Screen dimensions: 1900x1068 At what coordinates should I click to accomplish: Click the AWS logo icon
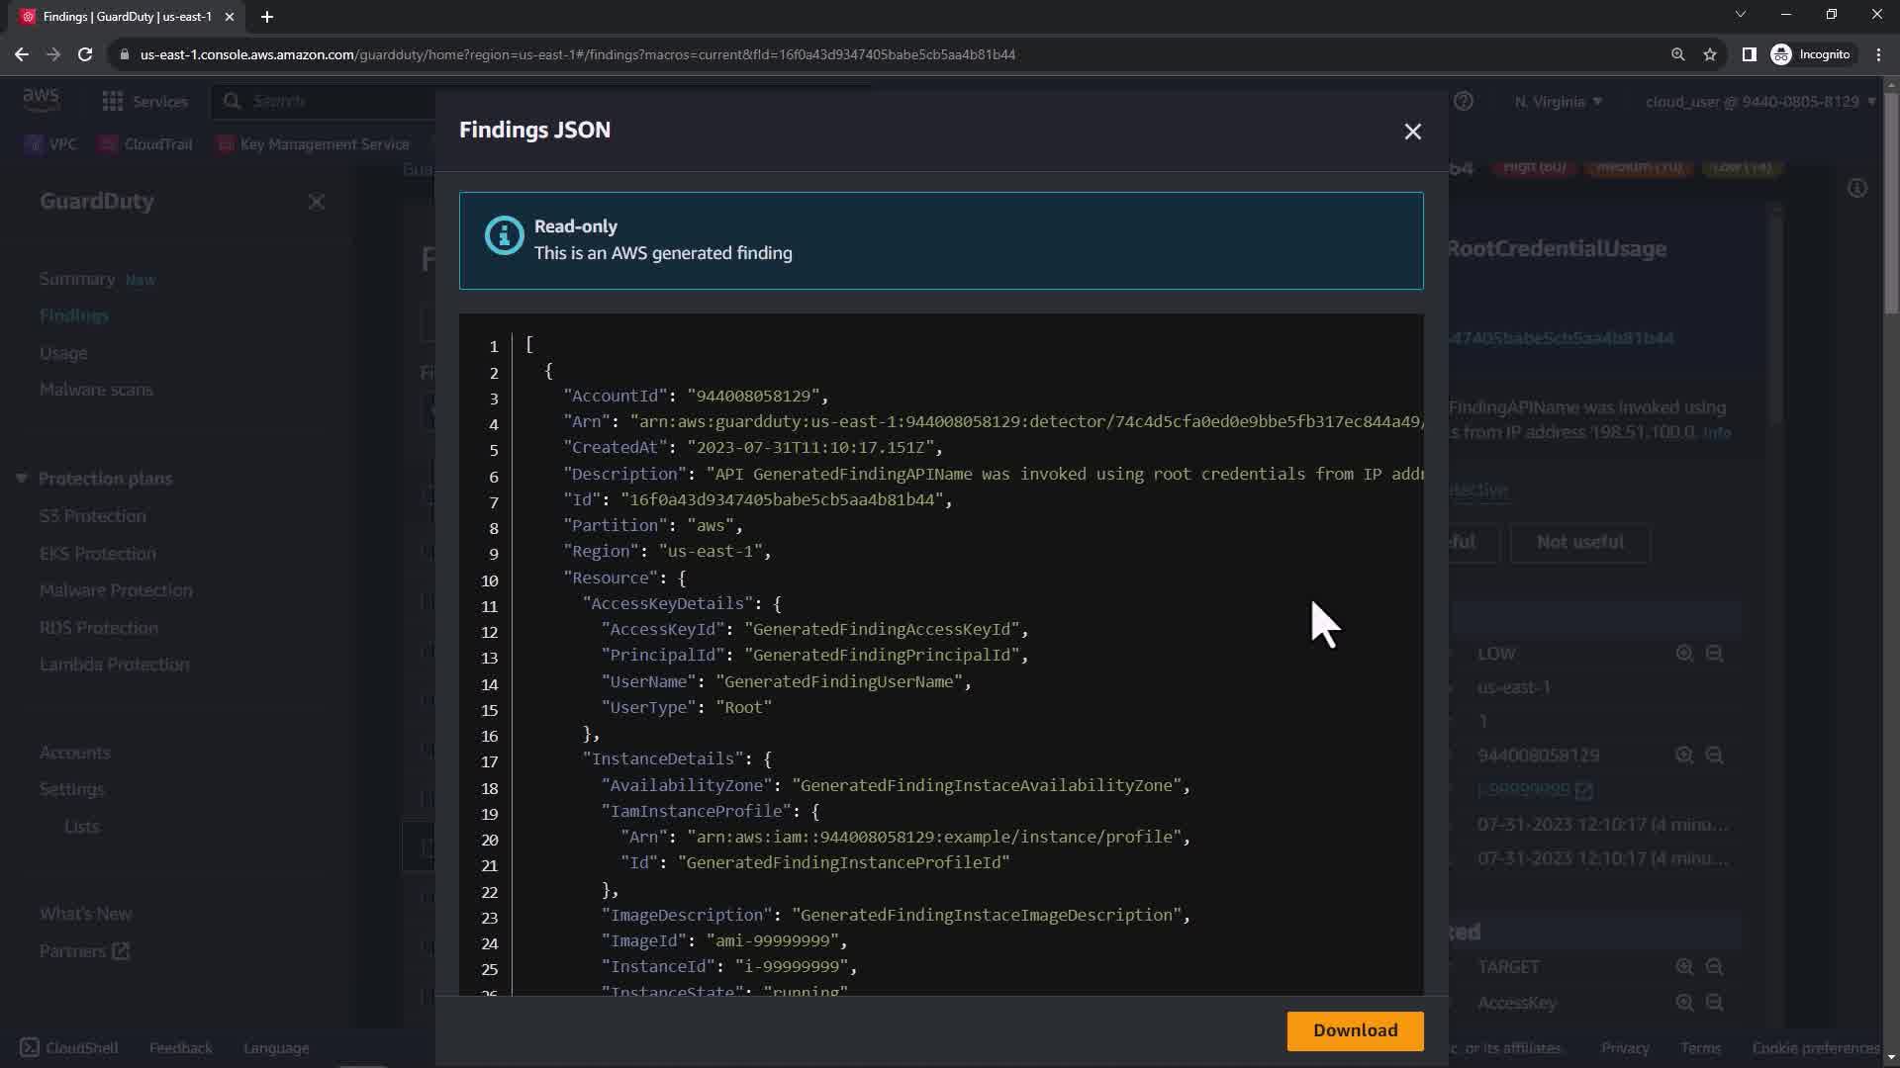point(41,100)
